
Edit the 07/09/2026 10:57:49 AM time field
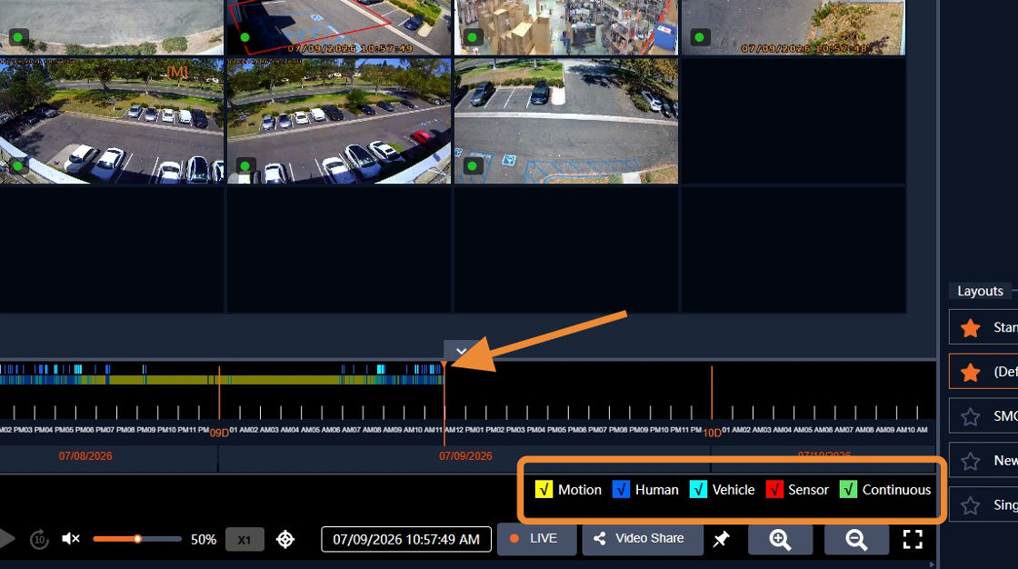click(x=406, y=539)
